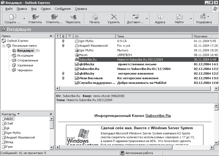
Task: Collapse the Локальные папки tree node
Action: (x=4, y=46)
